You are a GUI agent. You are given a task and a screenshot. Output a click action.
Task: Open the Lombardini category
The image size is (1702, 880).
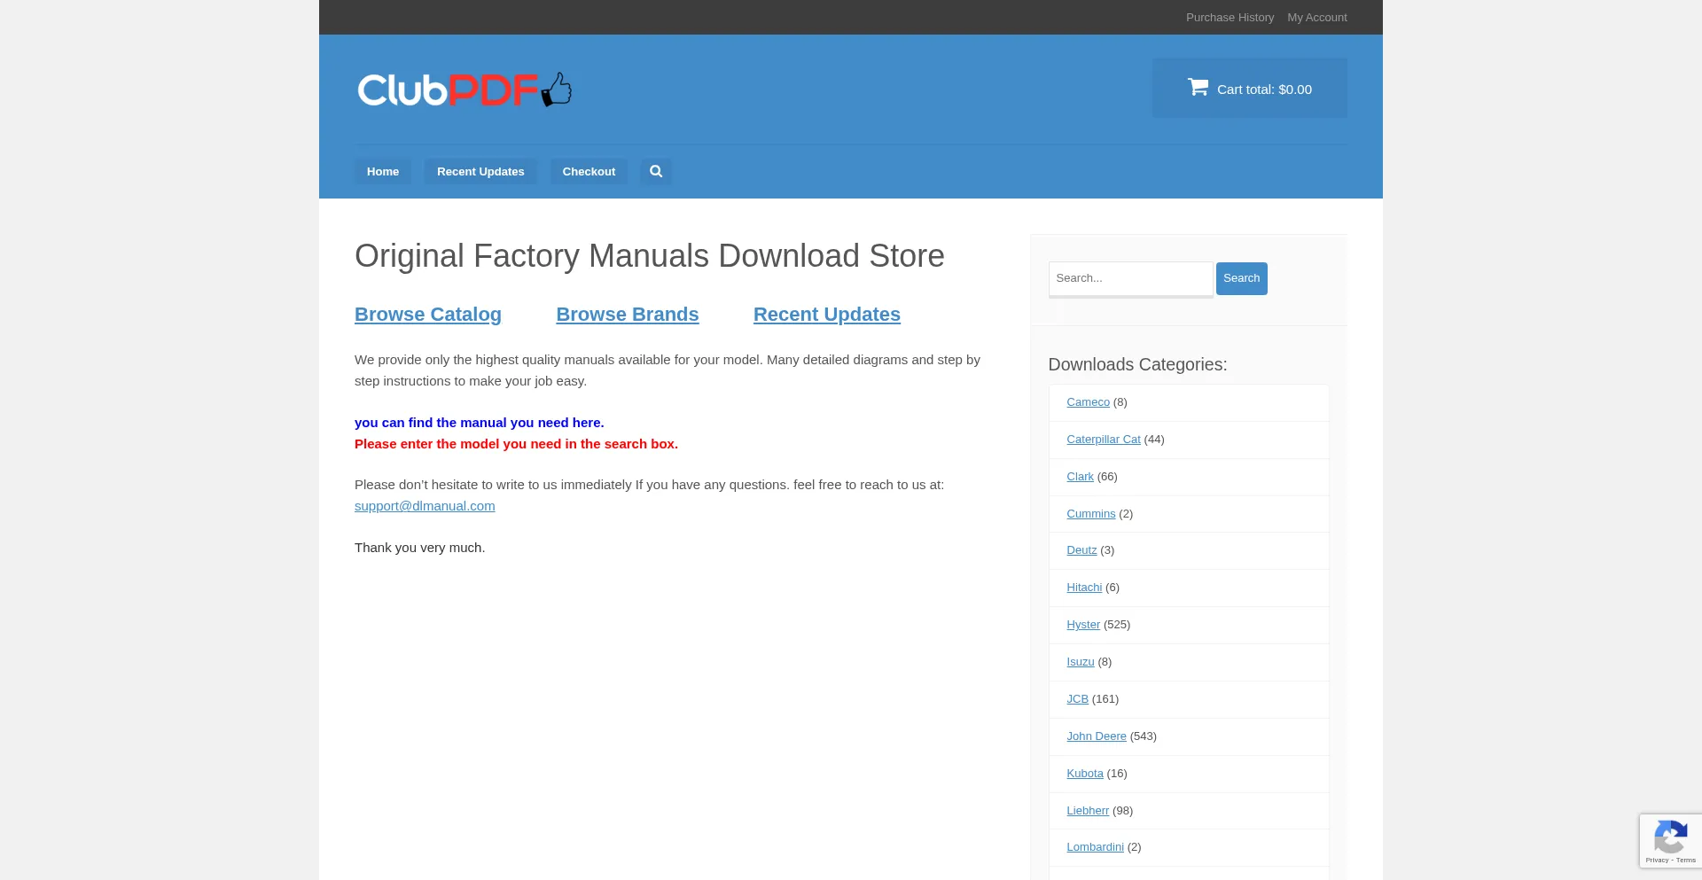[1095, 847]
